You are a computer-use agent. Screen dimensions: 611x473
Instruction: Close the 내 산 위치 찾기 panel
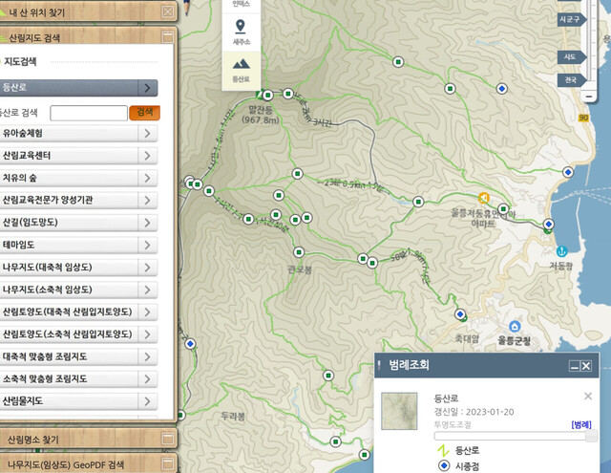(168, 11)
